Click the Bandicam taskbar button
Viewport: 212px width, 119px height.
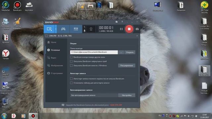(x=33, y=116)
